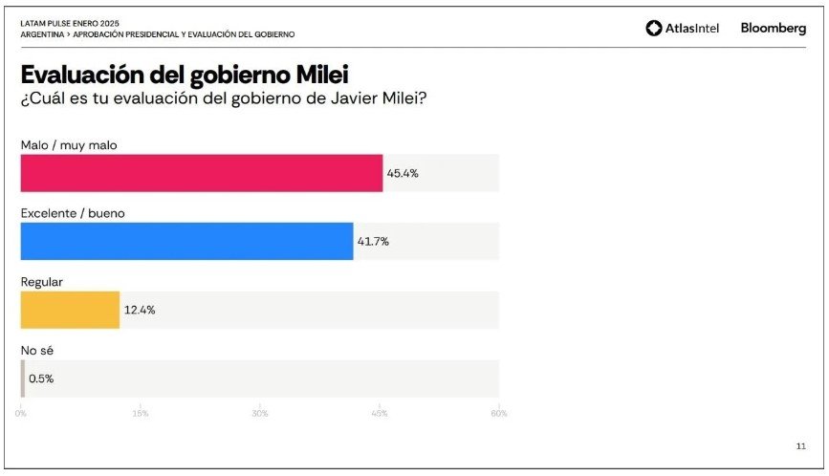Select the blue Excelente / bueno bar
829x476 pixels.
pos(186,241)
